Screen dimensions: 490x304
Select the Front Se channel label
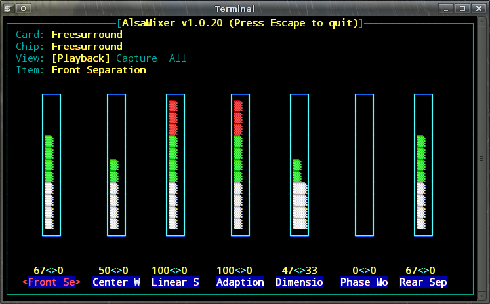point(52,282)
